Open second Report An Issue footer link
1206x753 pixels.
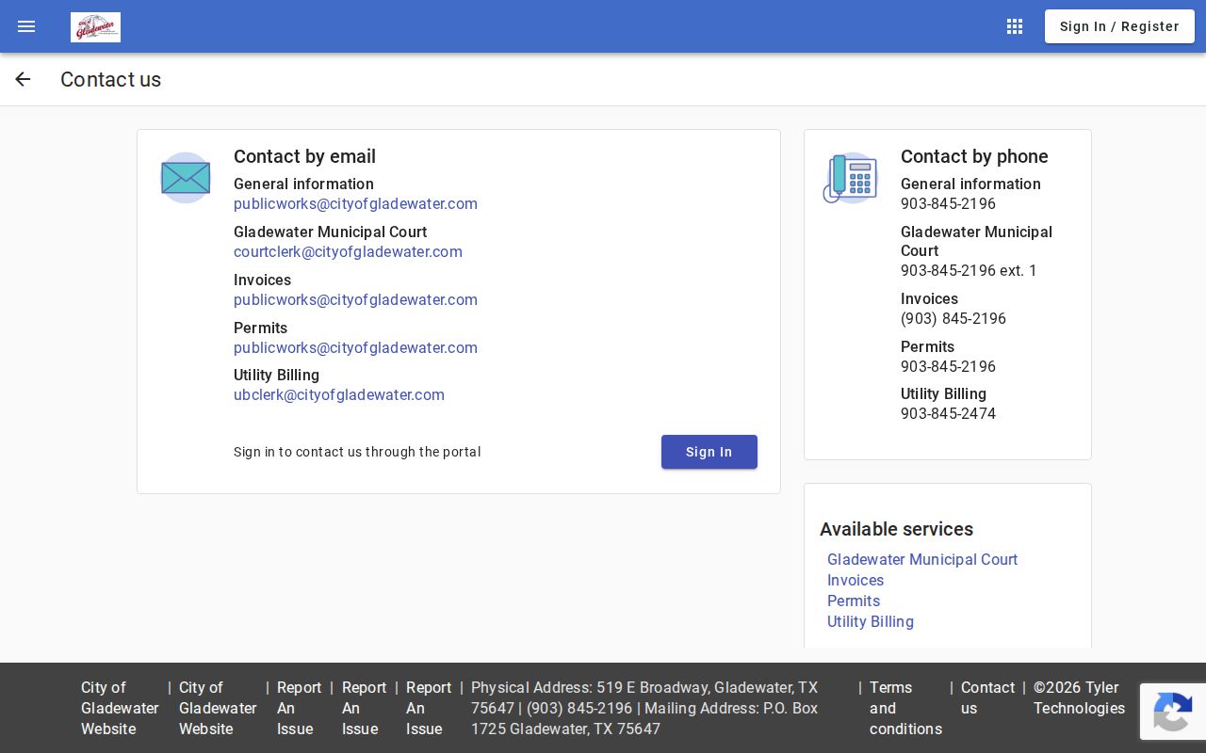point(364,708)
